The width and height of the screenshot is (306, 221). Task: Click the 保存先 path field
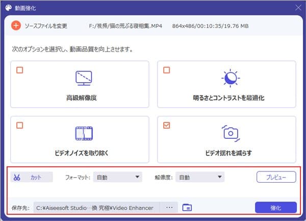click(96, 208)
